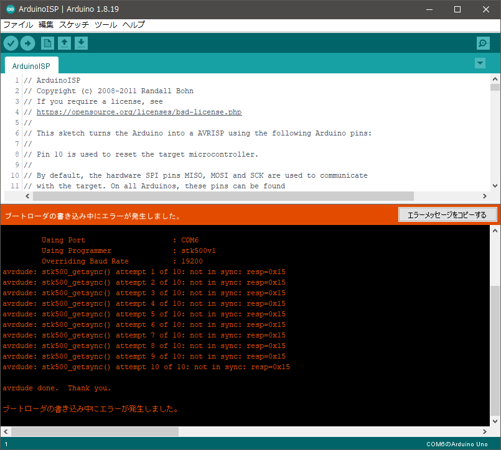Click line 'If you require a license, see'

click(x=93, y=101)
